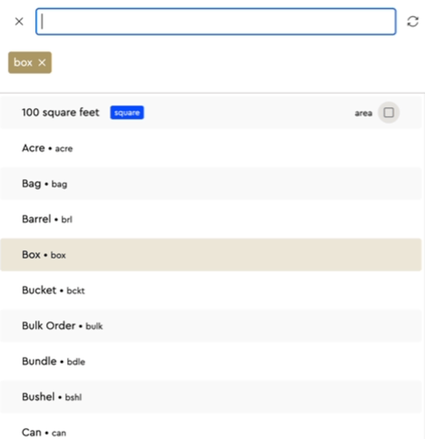This screenshot has width=425, height=439.
Task: Choose Acre from the unit list
Action: pos(211,148)
